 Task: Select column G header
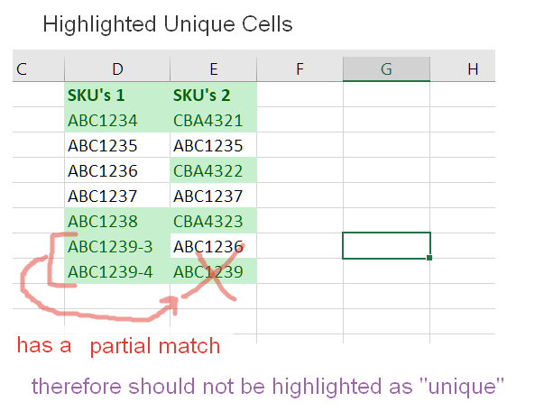(386, 68)
